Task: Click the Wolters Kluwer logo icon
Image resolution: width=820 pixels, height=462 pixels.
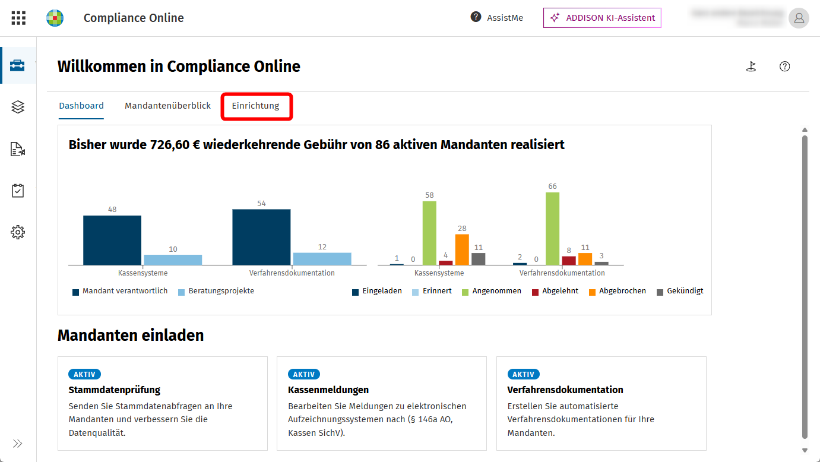Action: click(55, 18)
